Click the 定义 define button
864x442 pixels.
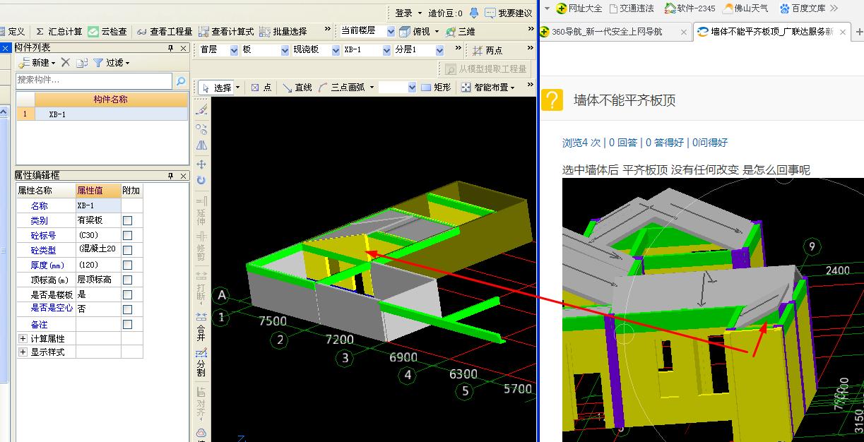tap(14, 31)
